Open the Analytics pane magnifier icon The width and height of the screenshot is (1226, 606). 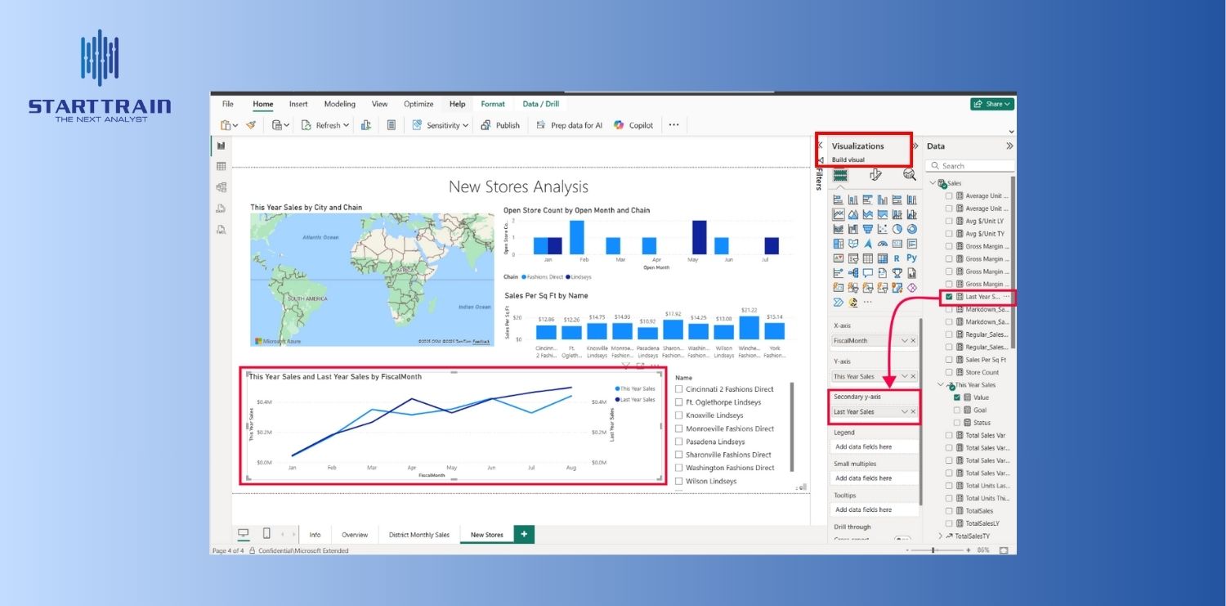(x=909, y=175)
